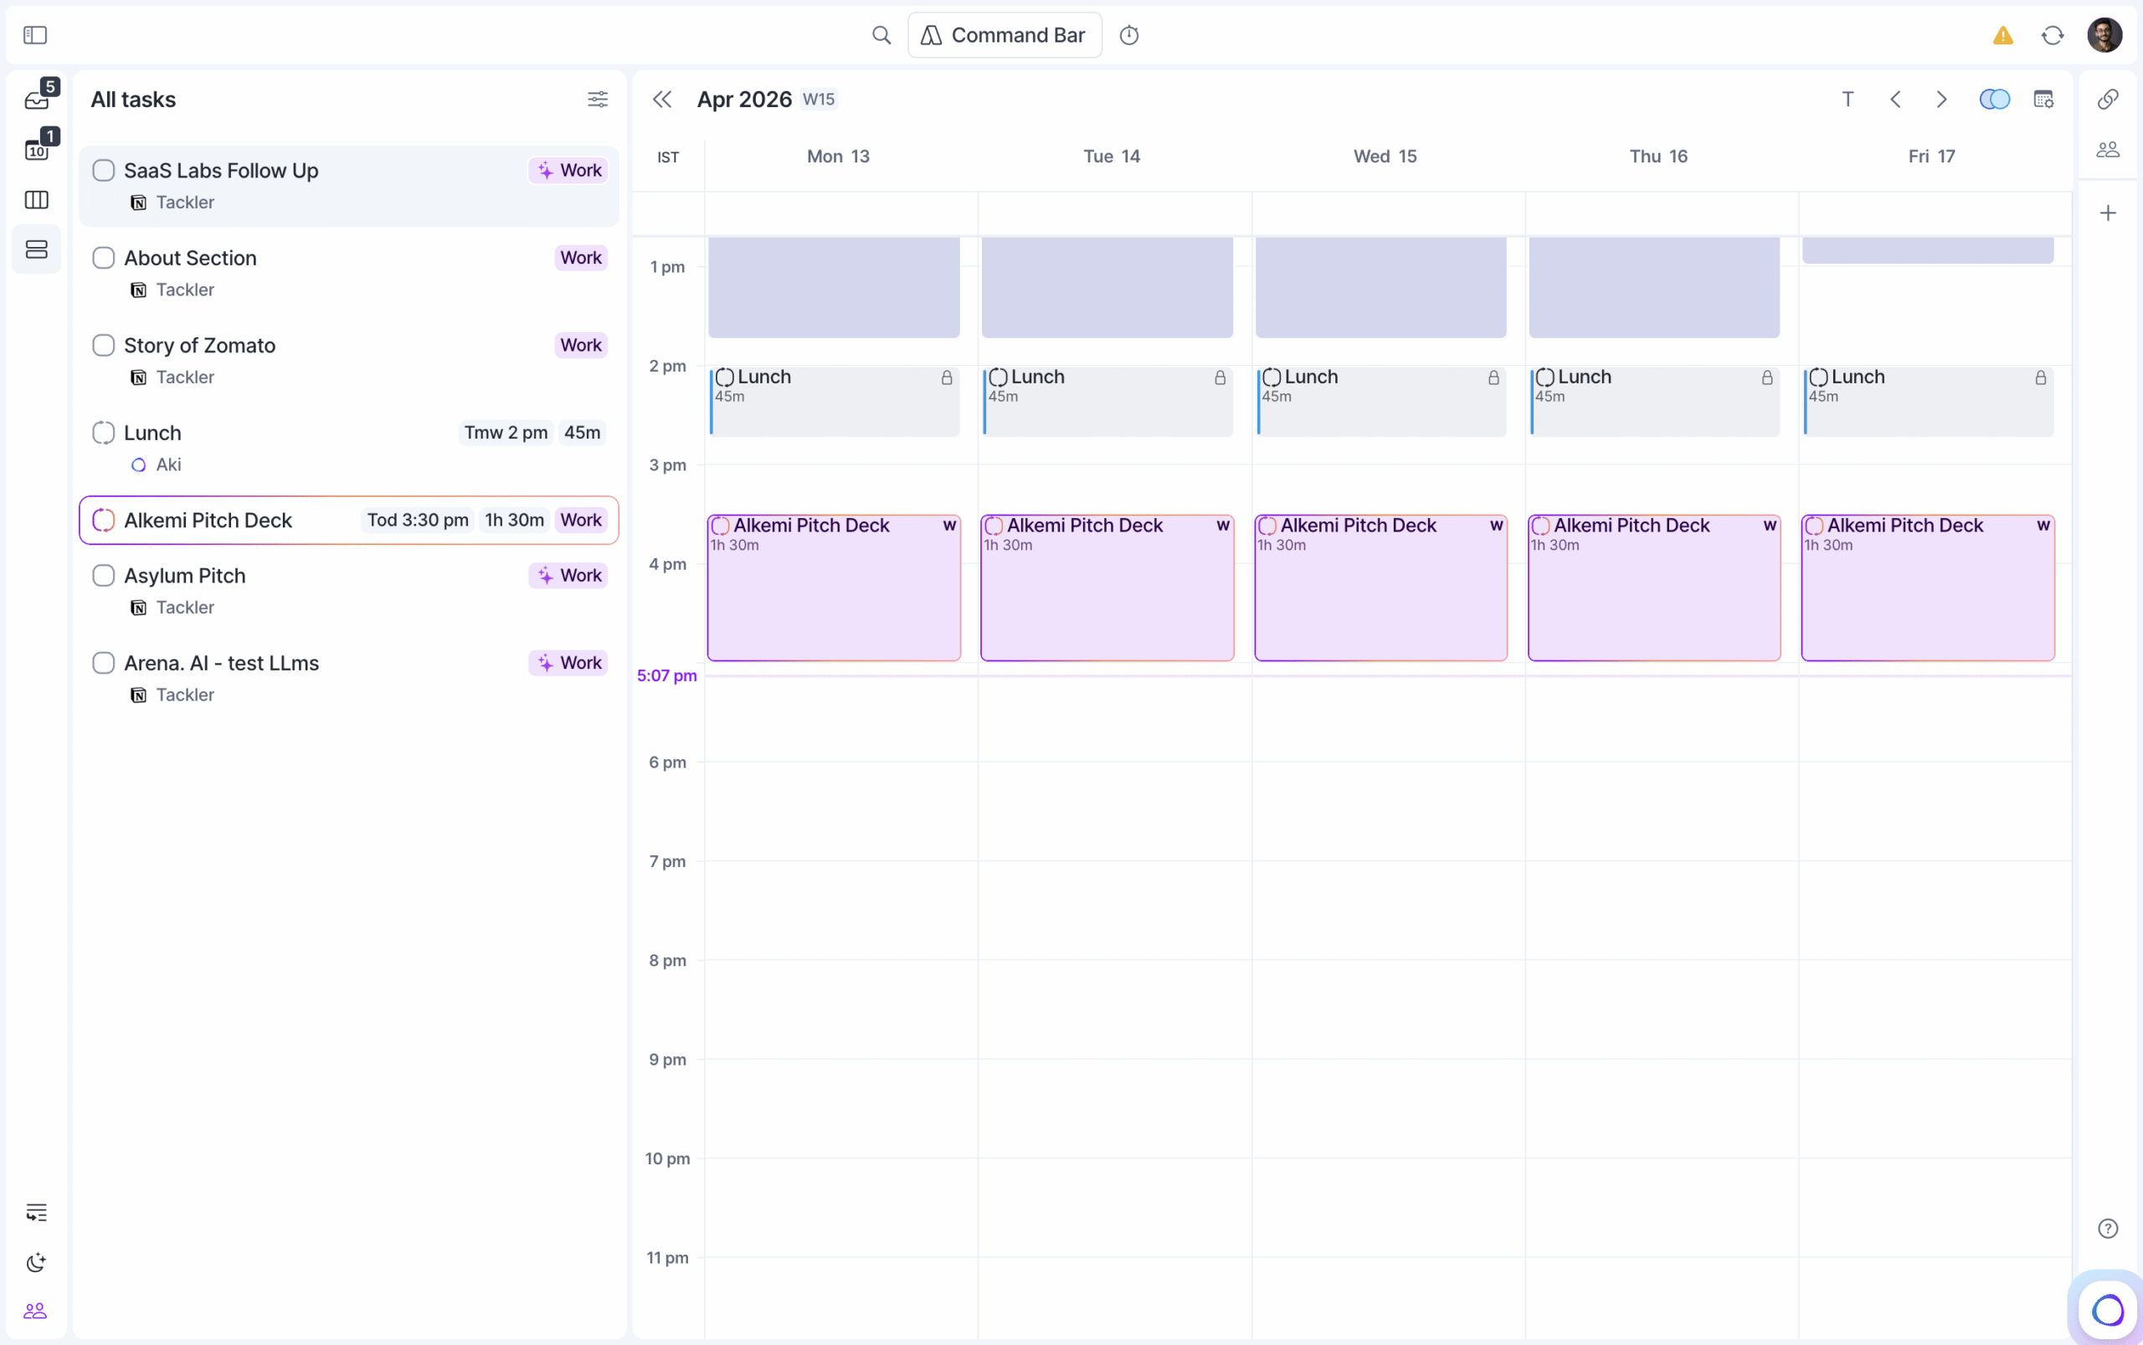Complete the Lunch event on Thu 16
2143x1345 pixels.
click(x=1545, y=377)
